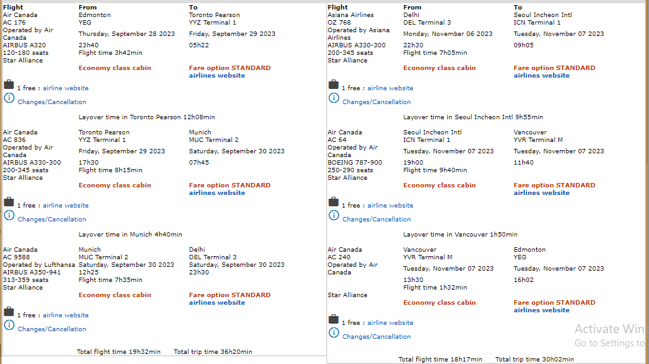Image resolution: width=649 pixels, height=364 pixels.
Task: Open info icon for Vancouver–Edmonton flight
Action: [334, 332]
